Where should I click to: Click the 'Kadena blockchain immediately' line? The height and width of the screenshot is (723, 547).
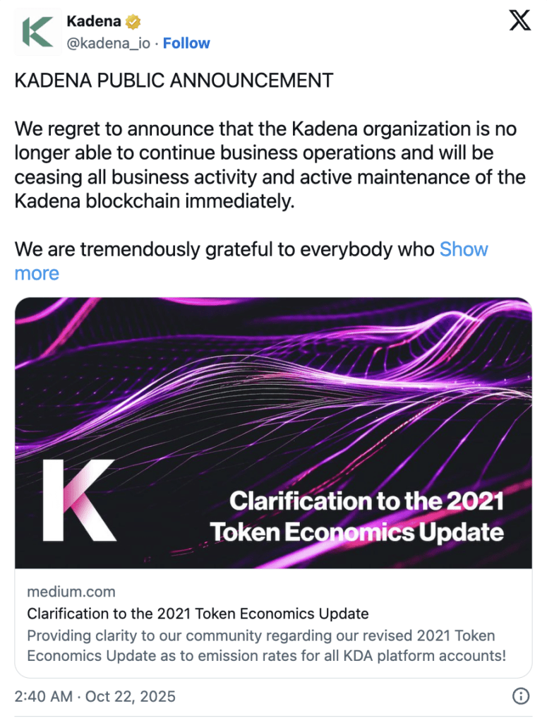[x=153, y=201]
